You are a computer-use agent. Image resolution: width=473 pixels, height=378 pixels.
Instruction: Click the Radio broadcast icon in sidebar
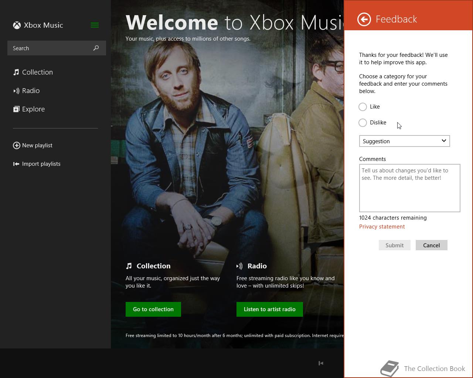[x=16, y=91]
